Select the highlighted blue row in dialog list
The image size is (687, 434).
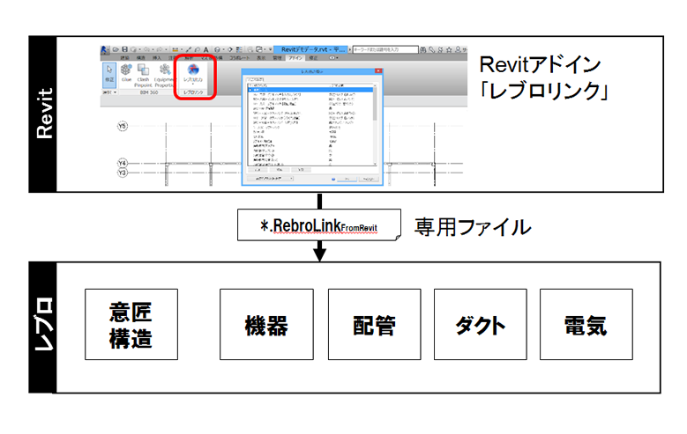[310, 90]
